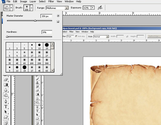This screenshot has width=161, height=125.
Task: Open the Layer menu
Action: (x=33, y=2)
